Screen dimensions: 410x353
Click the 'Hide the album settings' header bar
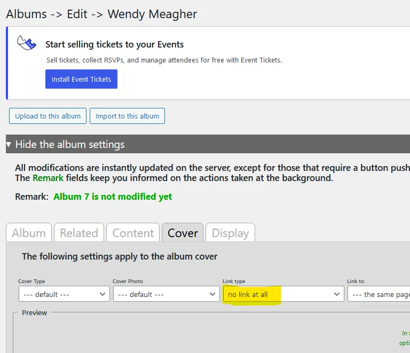click(208, 144)
